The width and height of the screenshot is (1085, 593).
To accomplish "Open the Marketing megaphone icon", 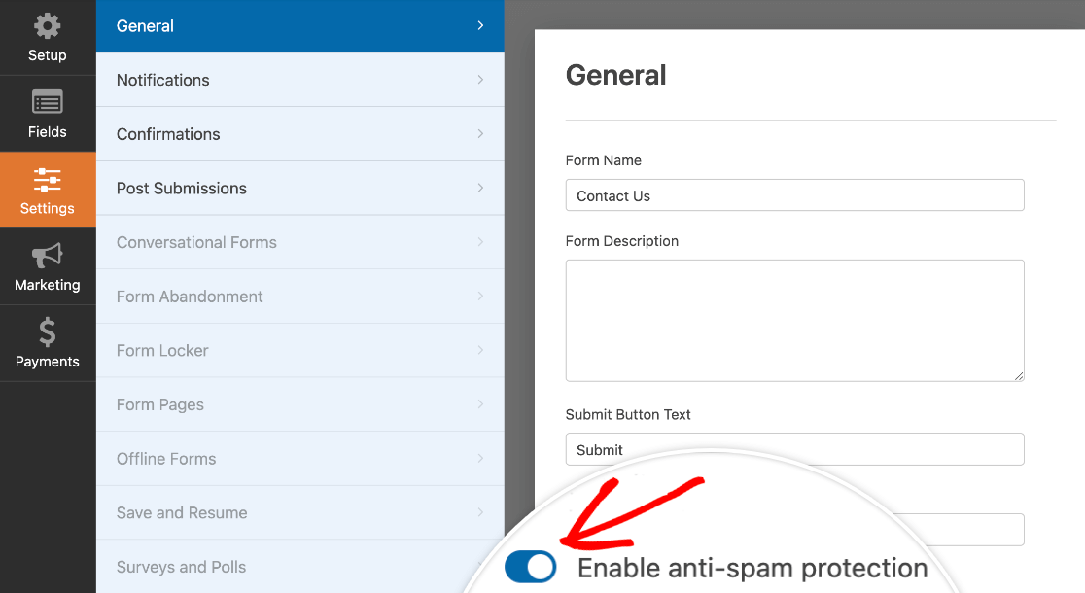I will click(47, 256).
